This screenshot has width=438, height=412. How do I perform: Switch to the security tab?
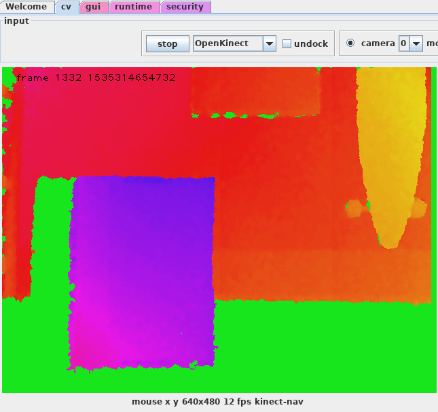pyautogui.click(x=185, y=7)
